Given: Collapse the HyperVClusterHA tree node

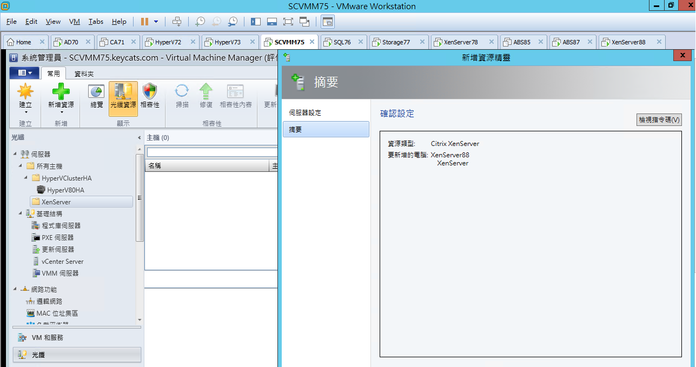Looking at the screenshot, I should [26, 178].
